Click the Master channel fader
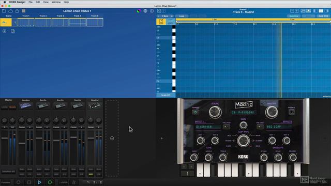 point(5,138)
